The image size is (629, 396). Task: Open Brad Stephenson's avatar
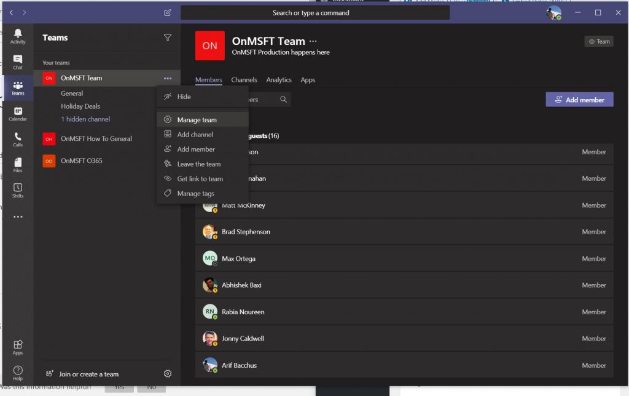[210, 232]
